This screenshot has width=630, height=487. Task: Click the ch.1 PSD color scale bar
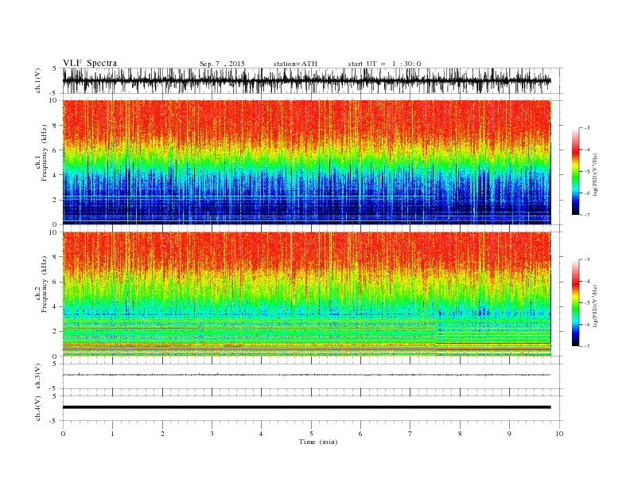[x=575, y=171]
